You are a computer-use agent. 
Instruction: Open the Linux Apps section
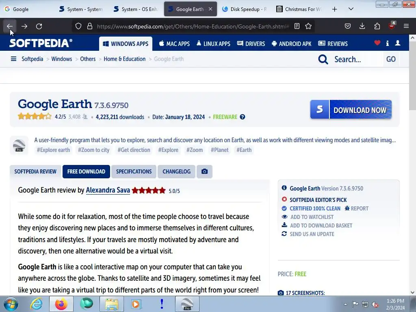213,44
